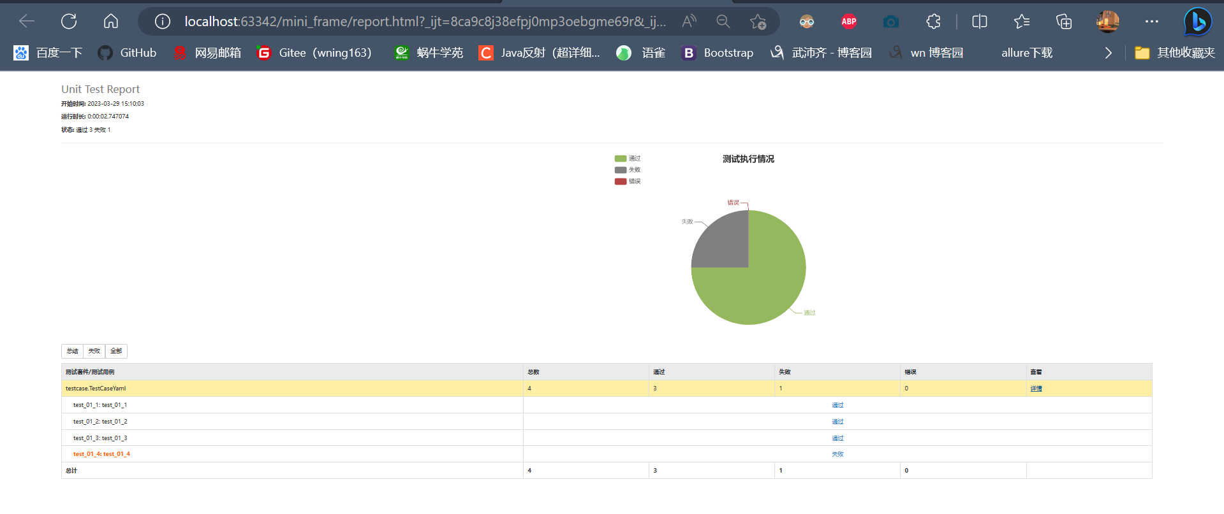Click failed test name test_01_4: test_01_4

point(101,454)
